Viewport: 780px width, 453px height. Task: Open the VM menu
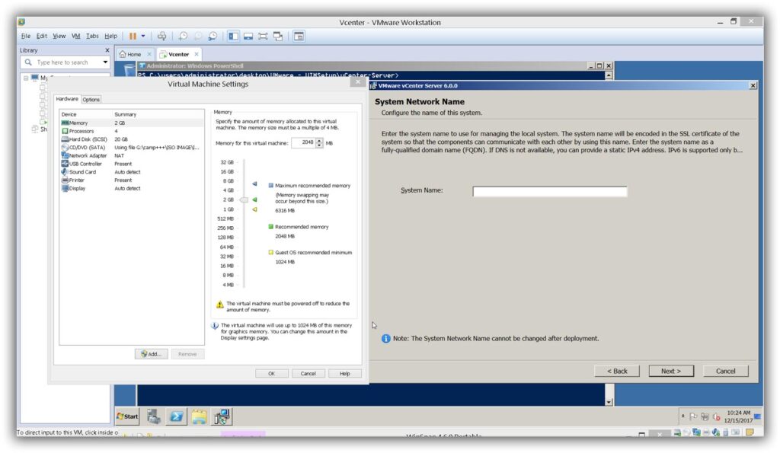point(75,36)
